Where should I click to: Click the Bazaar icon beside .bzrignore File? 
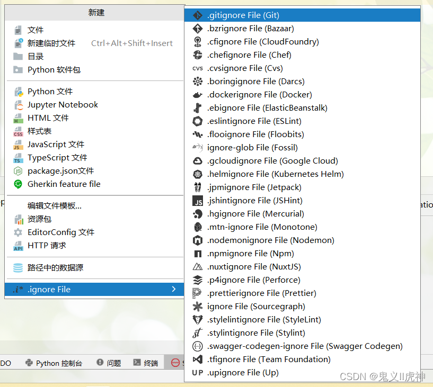(198, 29)
